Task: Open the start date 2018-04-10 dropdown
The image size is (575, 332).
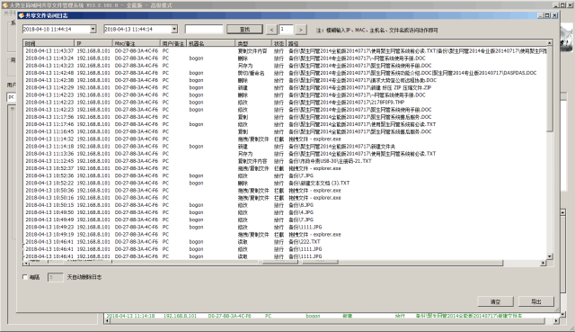Action: pos(93,29)
